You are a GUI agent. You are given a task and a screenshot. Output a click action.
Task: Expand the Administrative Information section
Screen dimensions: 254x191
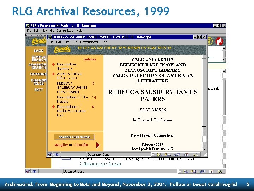pyautogui.click(x=53, y=74)
